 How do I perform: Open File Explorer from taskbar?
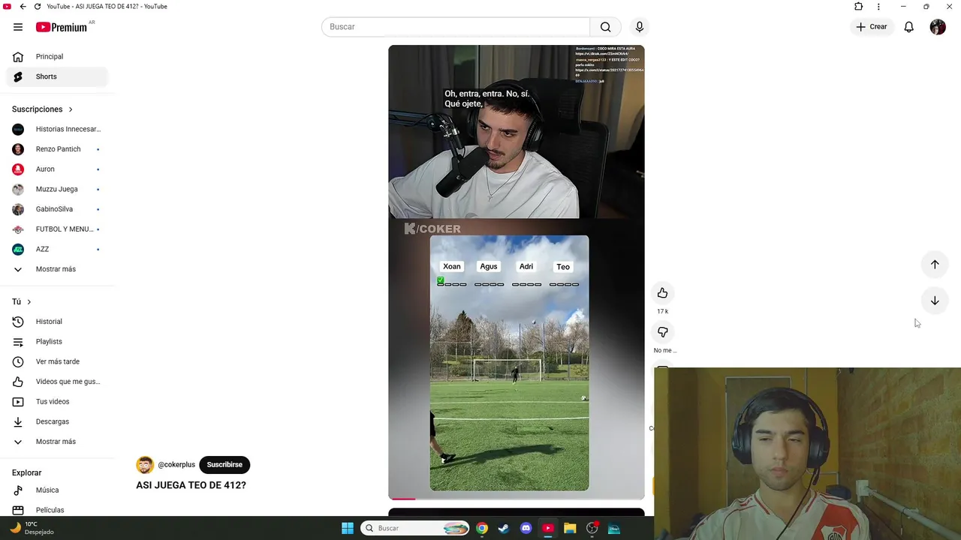[570, 528]
